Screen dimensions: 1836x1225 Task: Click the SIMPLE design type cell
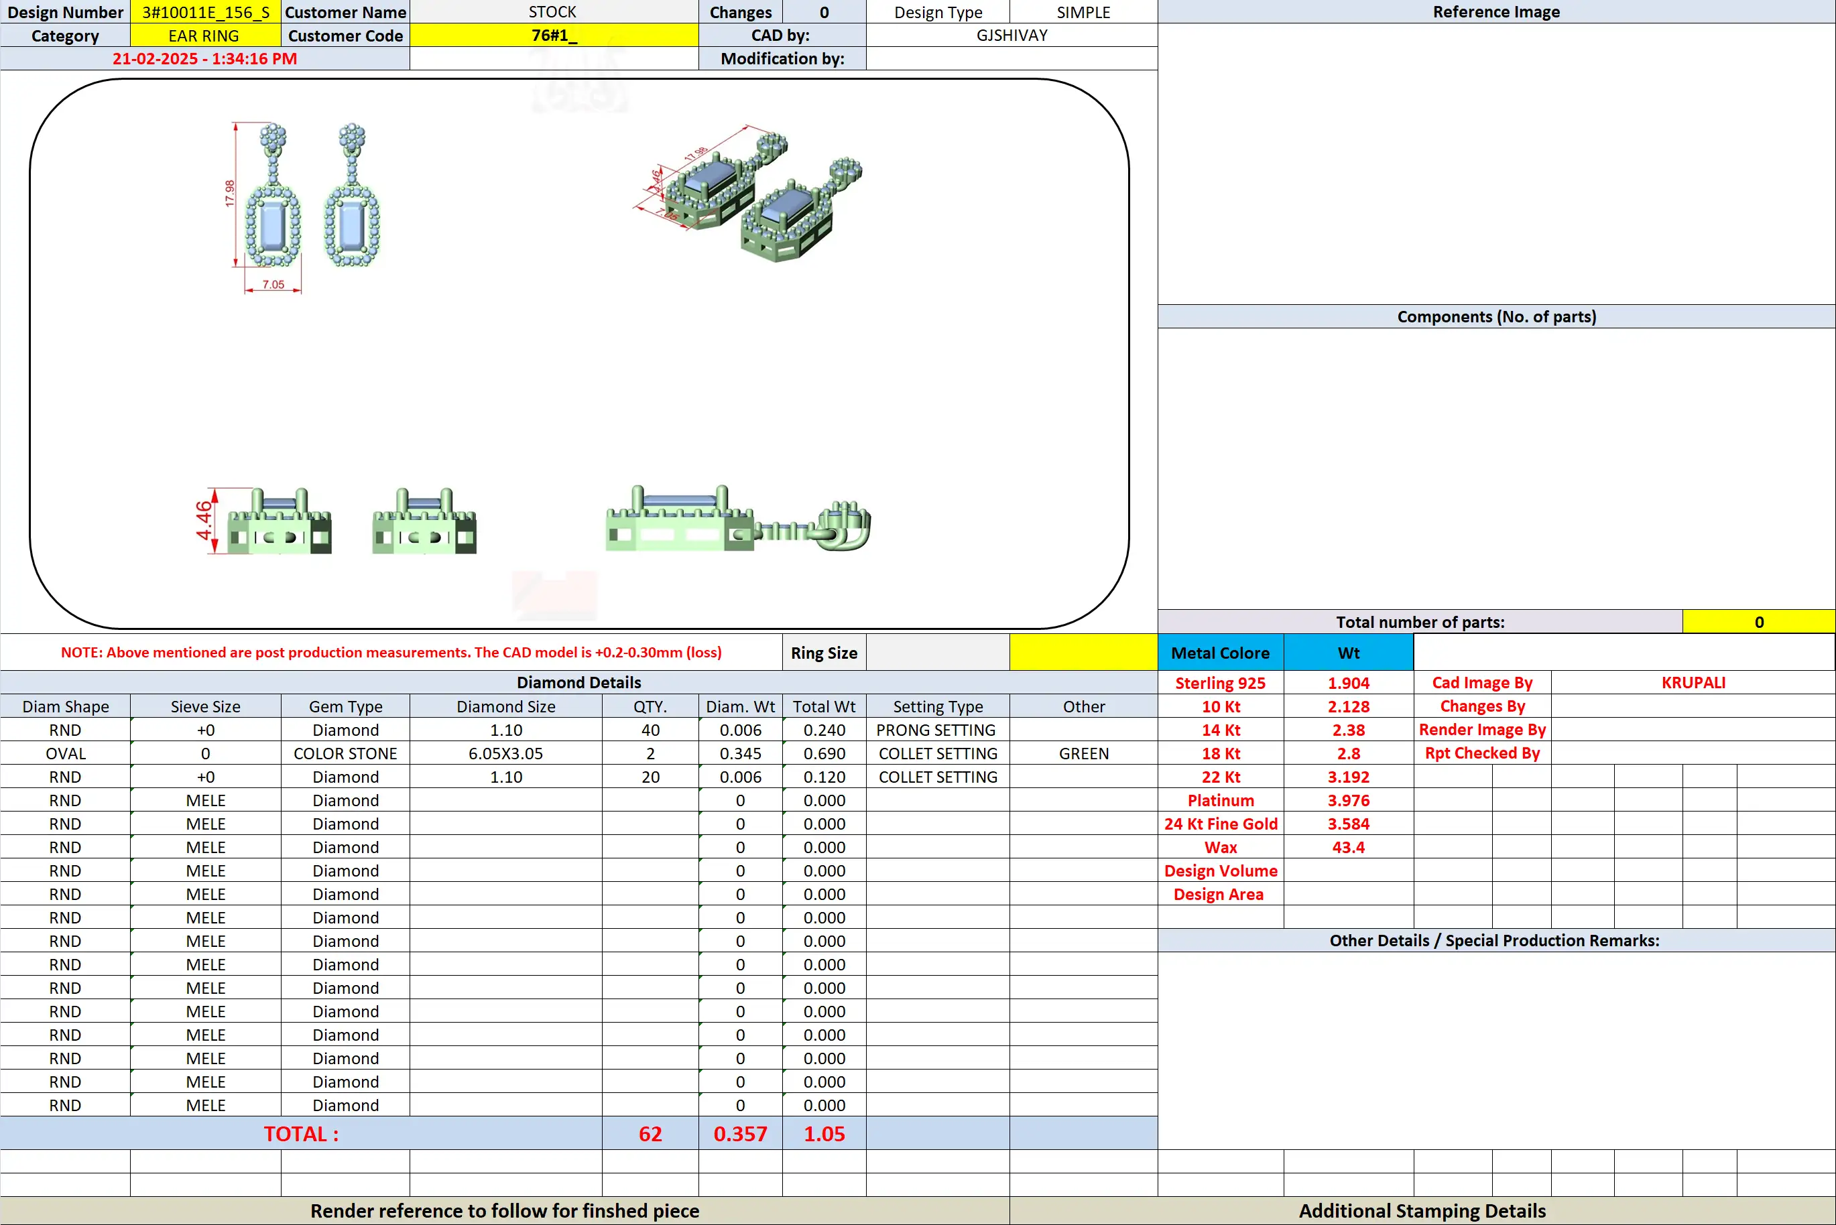(x=1084, y=11)
